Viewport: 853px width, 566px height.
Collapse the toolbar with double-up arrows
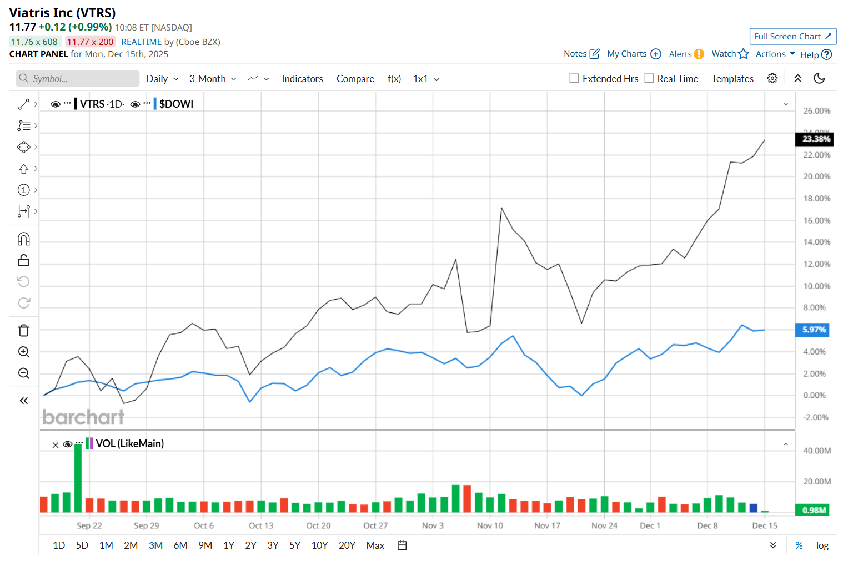click(798, 78)
